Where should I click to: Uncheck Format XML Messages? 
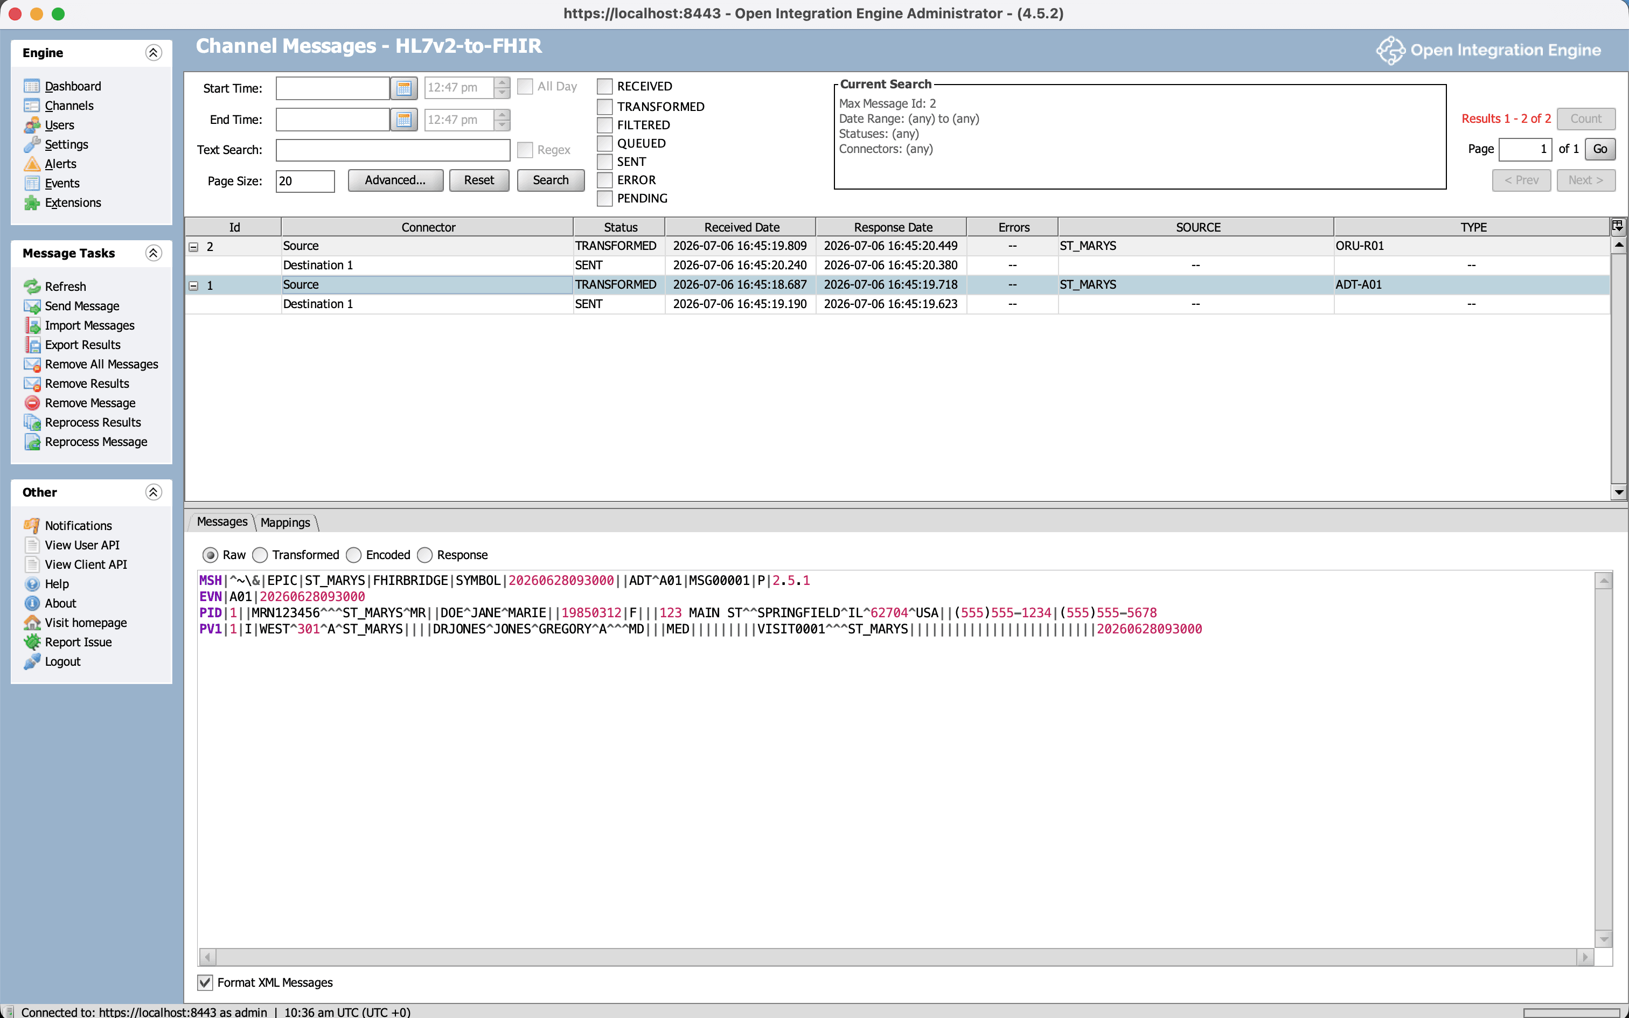coord(205,982)
